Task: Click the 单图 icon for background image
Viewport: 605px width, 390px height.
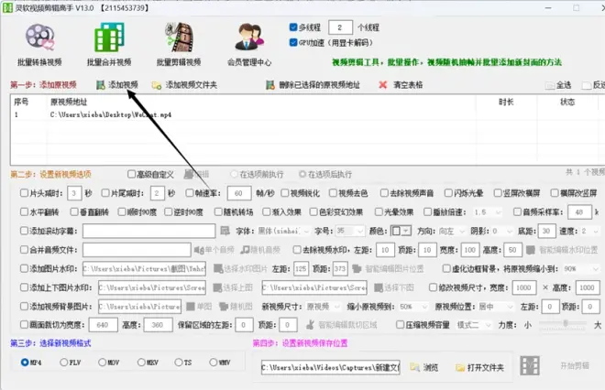Action: 191,307
